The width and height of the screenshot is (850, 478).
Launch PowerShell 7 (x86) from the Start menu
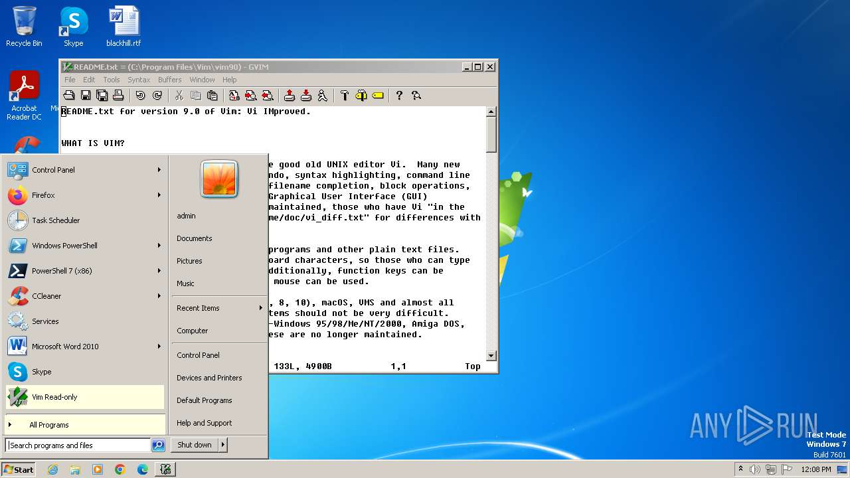coord(85,271)
